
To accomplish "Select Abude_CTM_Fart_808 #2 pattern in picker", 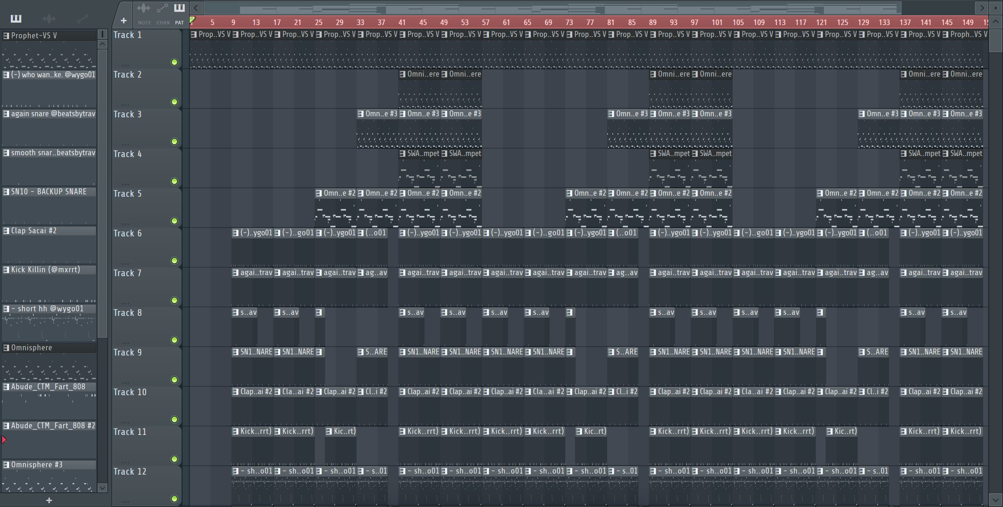I will click(x=48, y=426).
